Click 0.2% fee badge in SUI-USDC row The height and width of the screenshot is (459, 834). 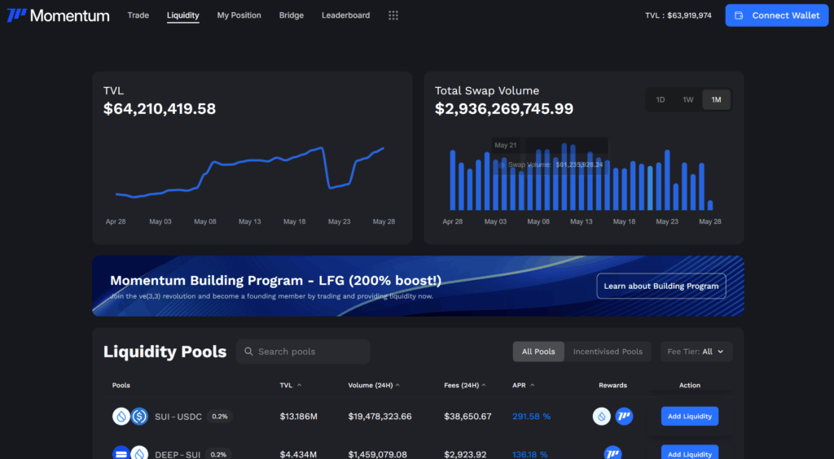tap(220, 417)
